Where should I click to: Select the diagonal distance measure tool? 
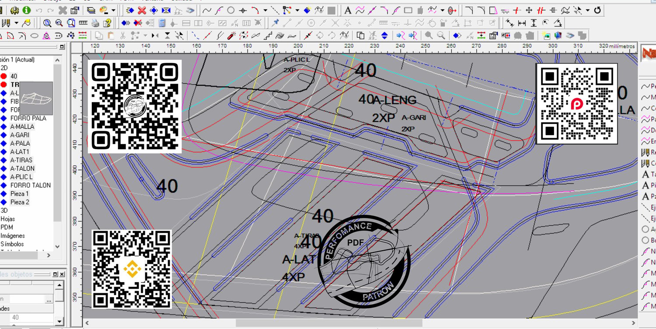[509, 23]
